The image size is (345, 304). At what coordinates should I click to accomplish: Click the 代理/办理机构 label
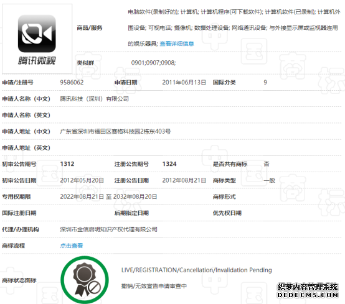pos(21,229)
